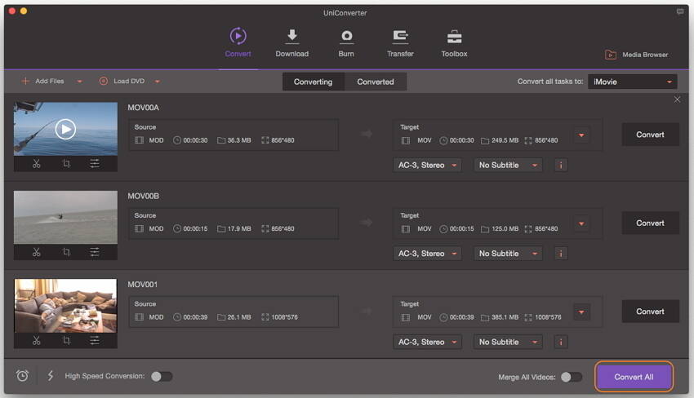Trim MOV001 with the scissors icon
Screen dimensions: 694x398
(x=36, y=341)
